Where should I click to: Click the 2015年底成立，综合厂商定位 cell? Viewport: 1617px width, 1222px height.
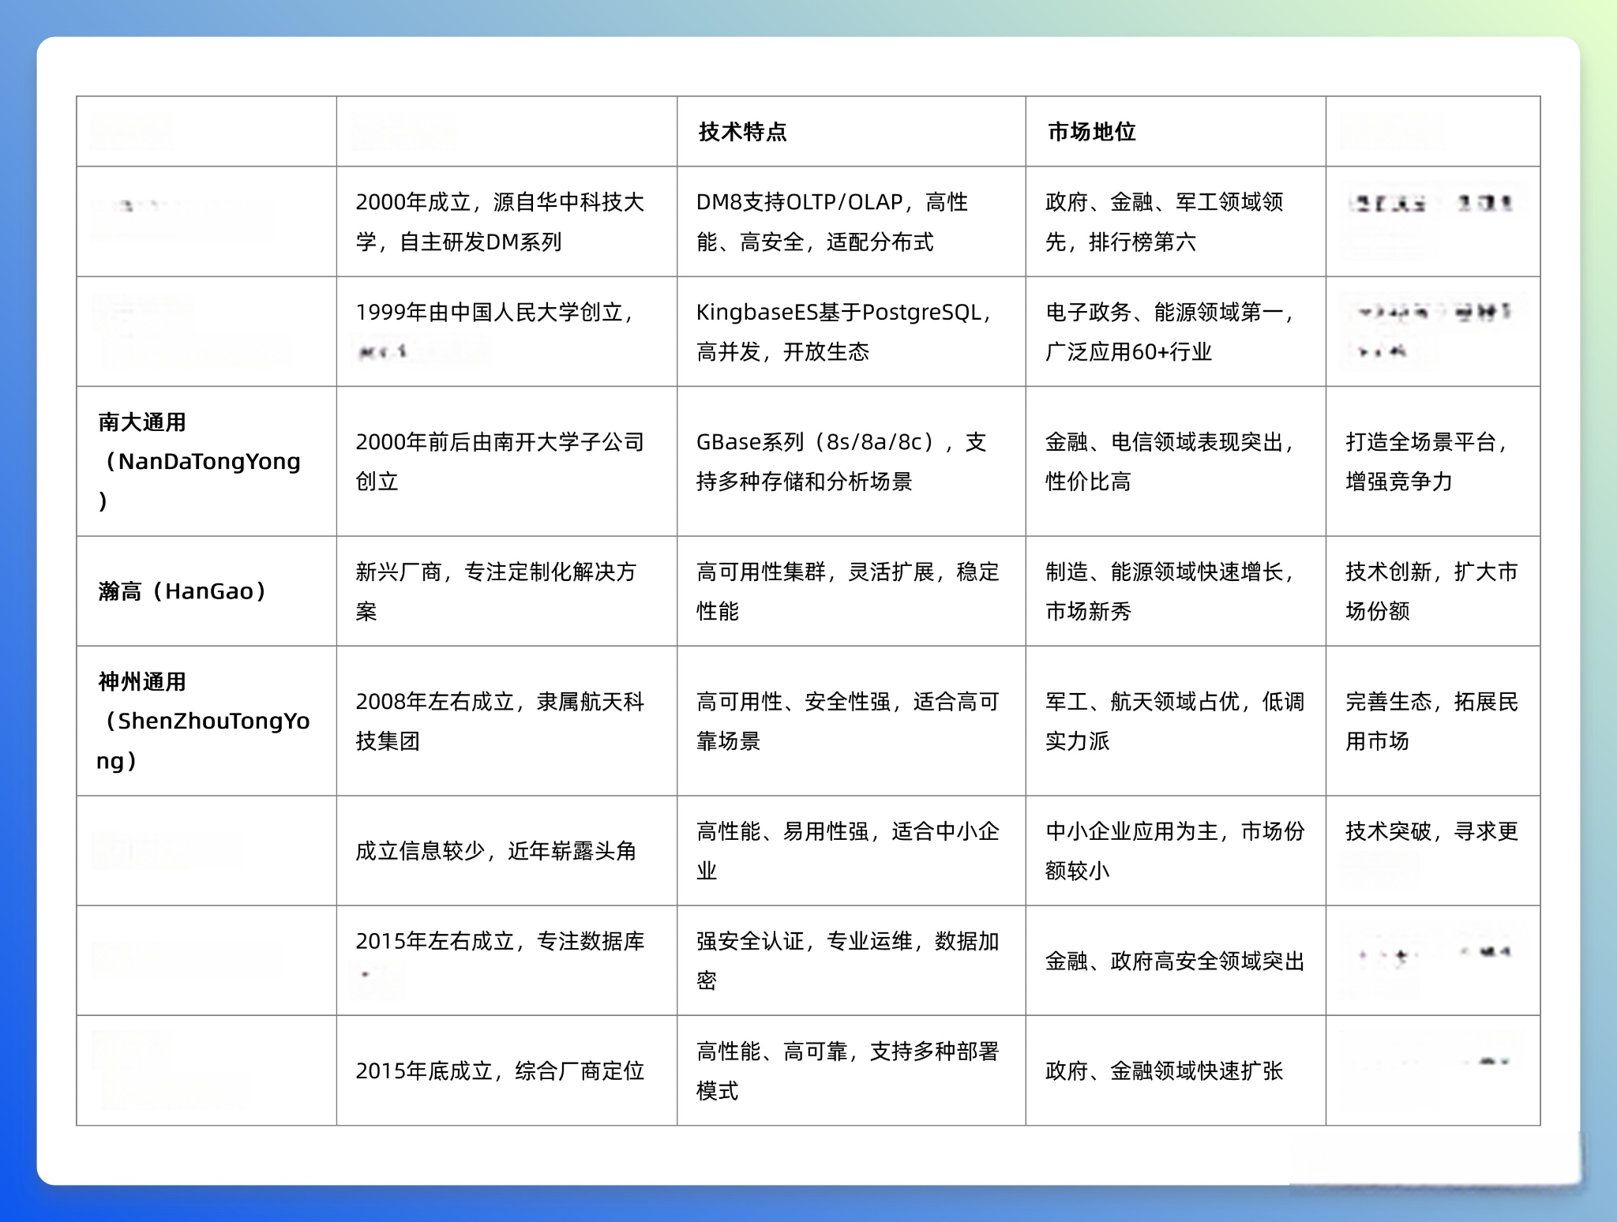[507, 1070]
